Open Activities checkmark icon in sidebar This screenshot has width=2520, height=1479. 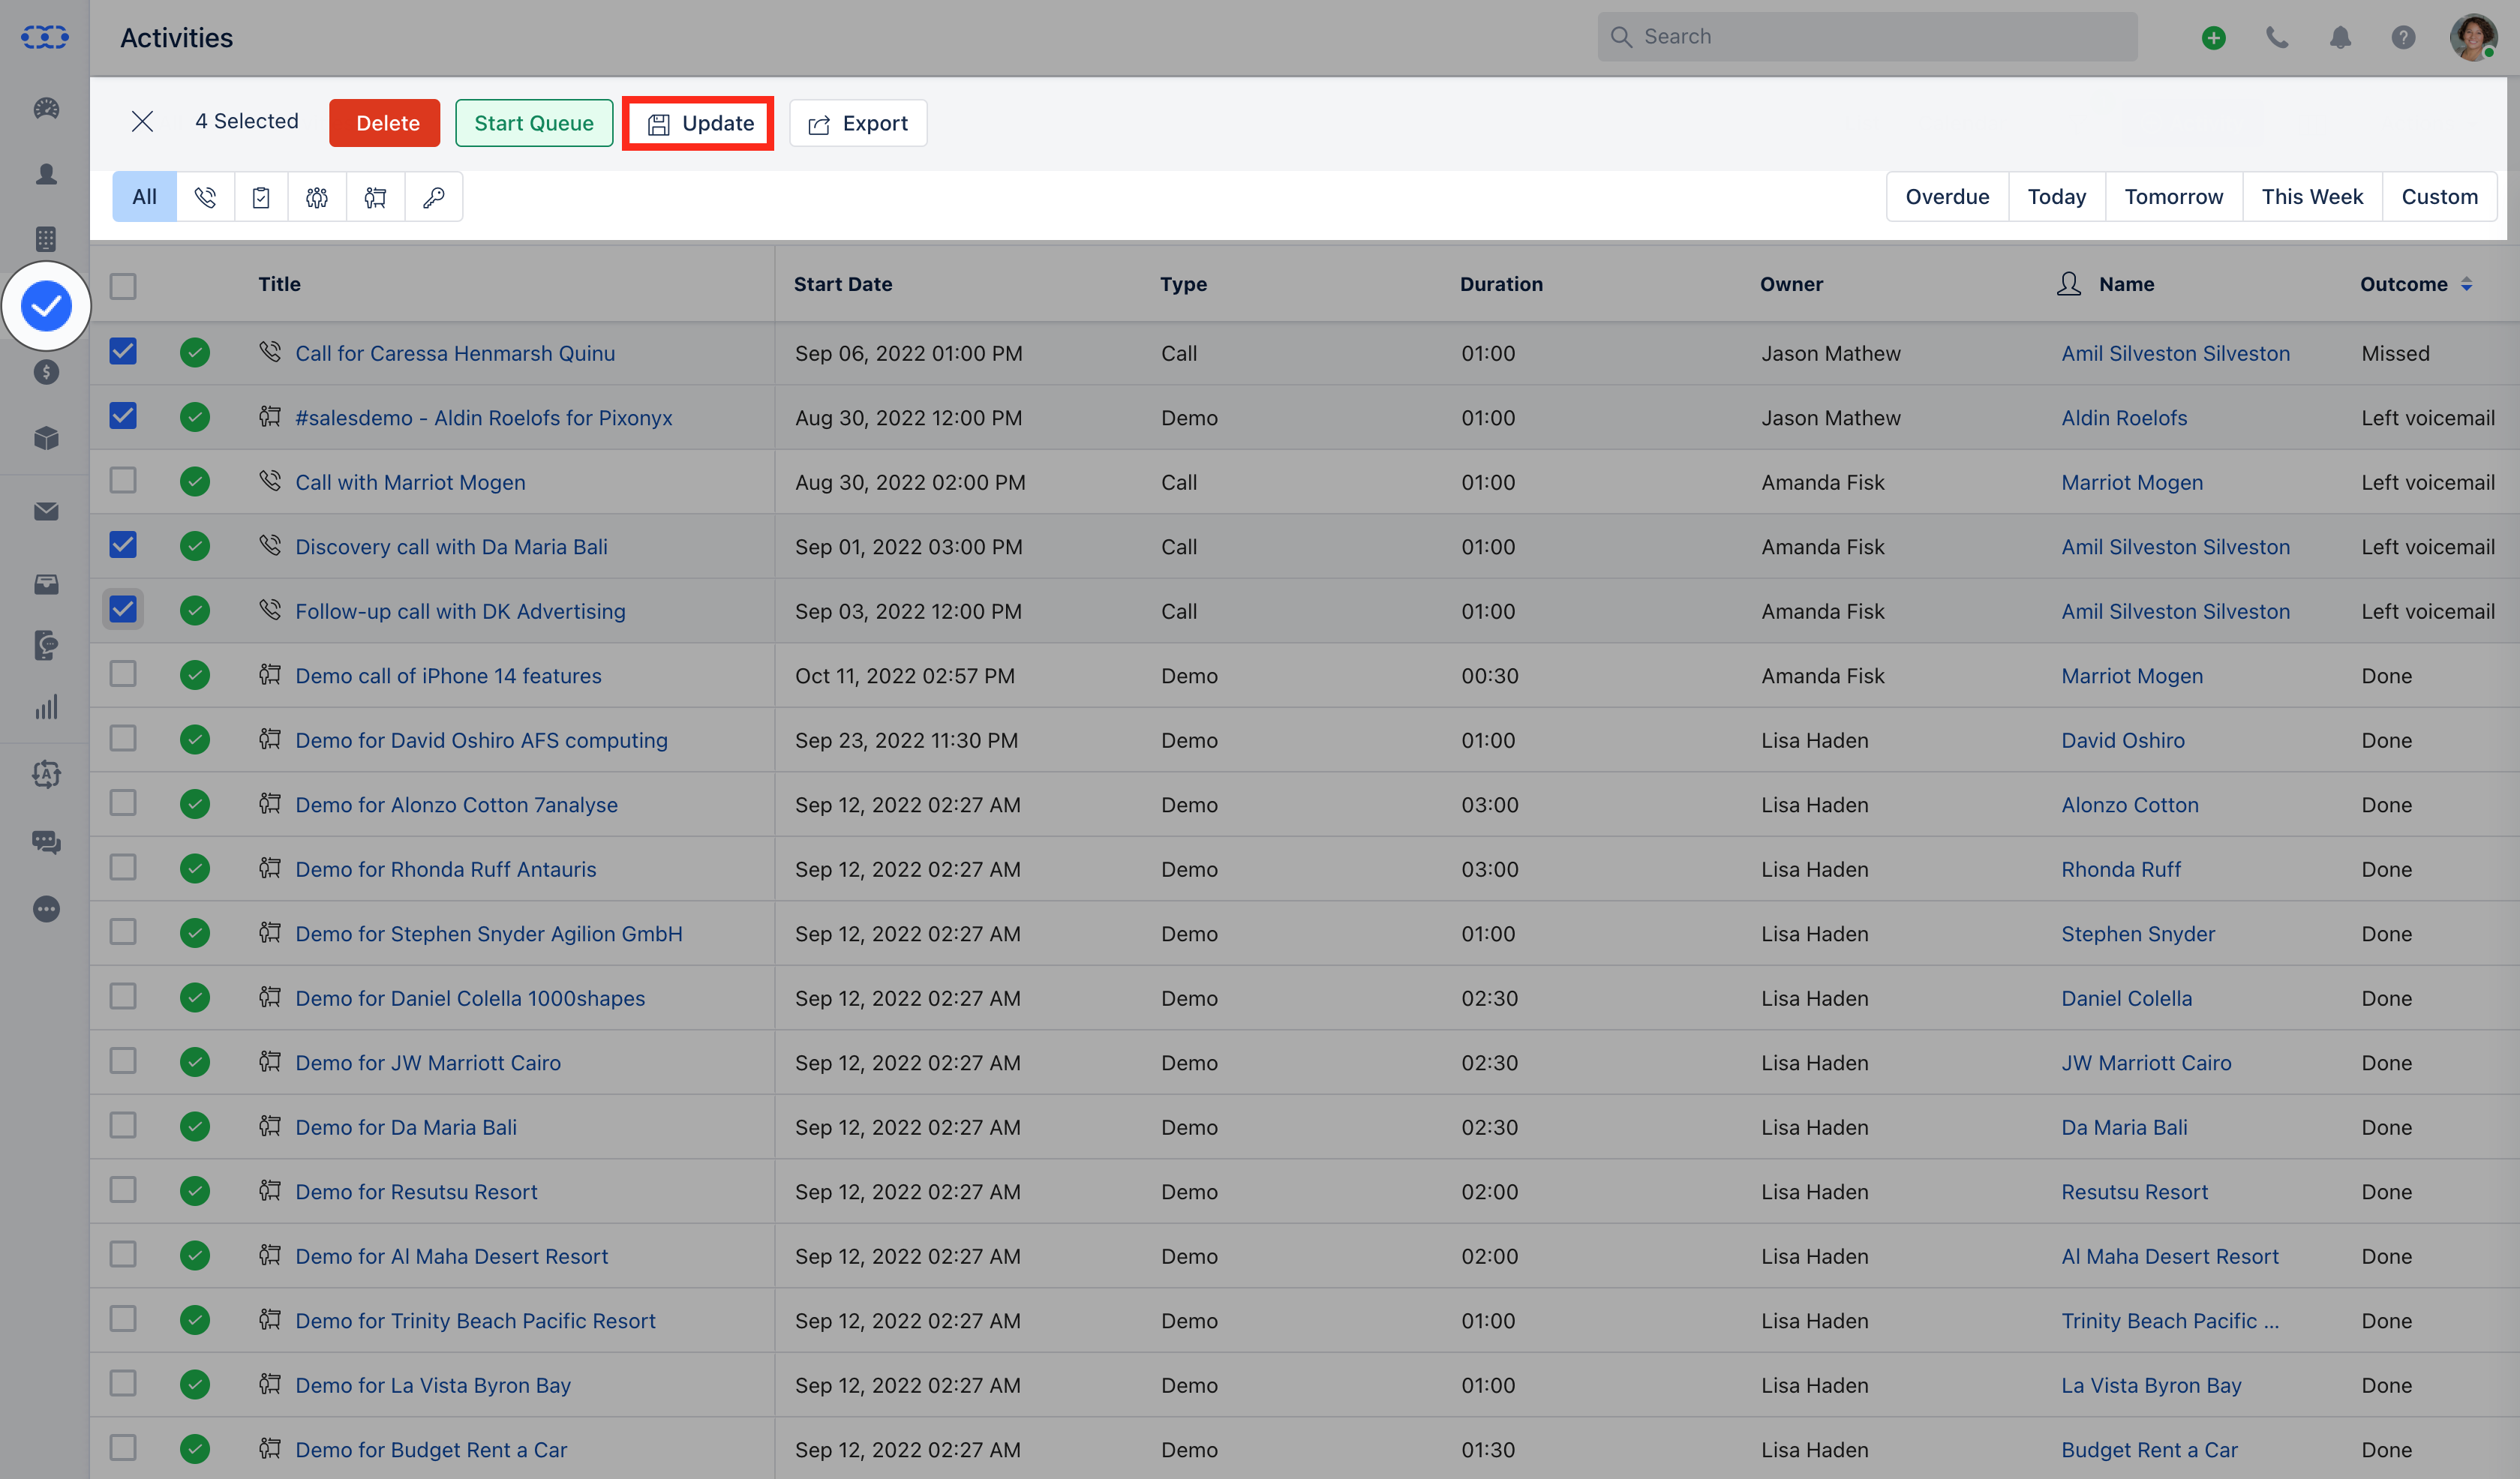tap(46, 305)
